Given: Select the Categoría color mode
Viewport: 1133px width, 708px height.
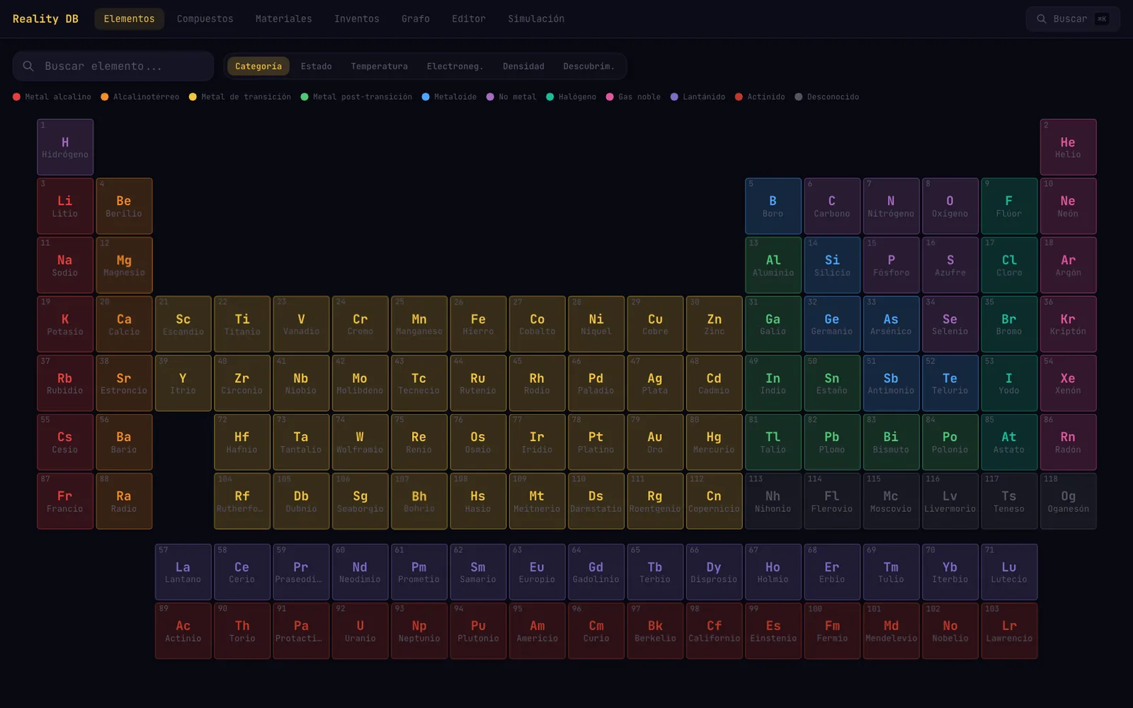Looking at the screenshot, I should coord(258,66).
